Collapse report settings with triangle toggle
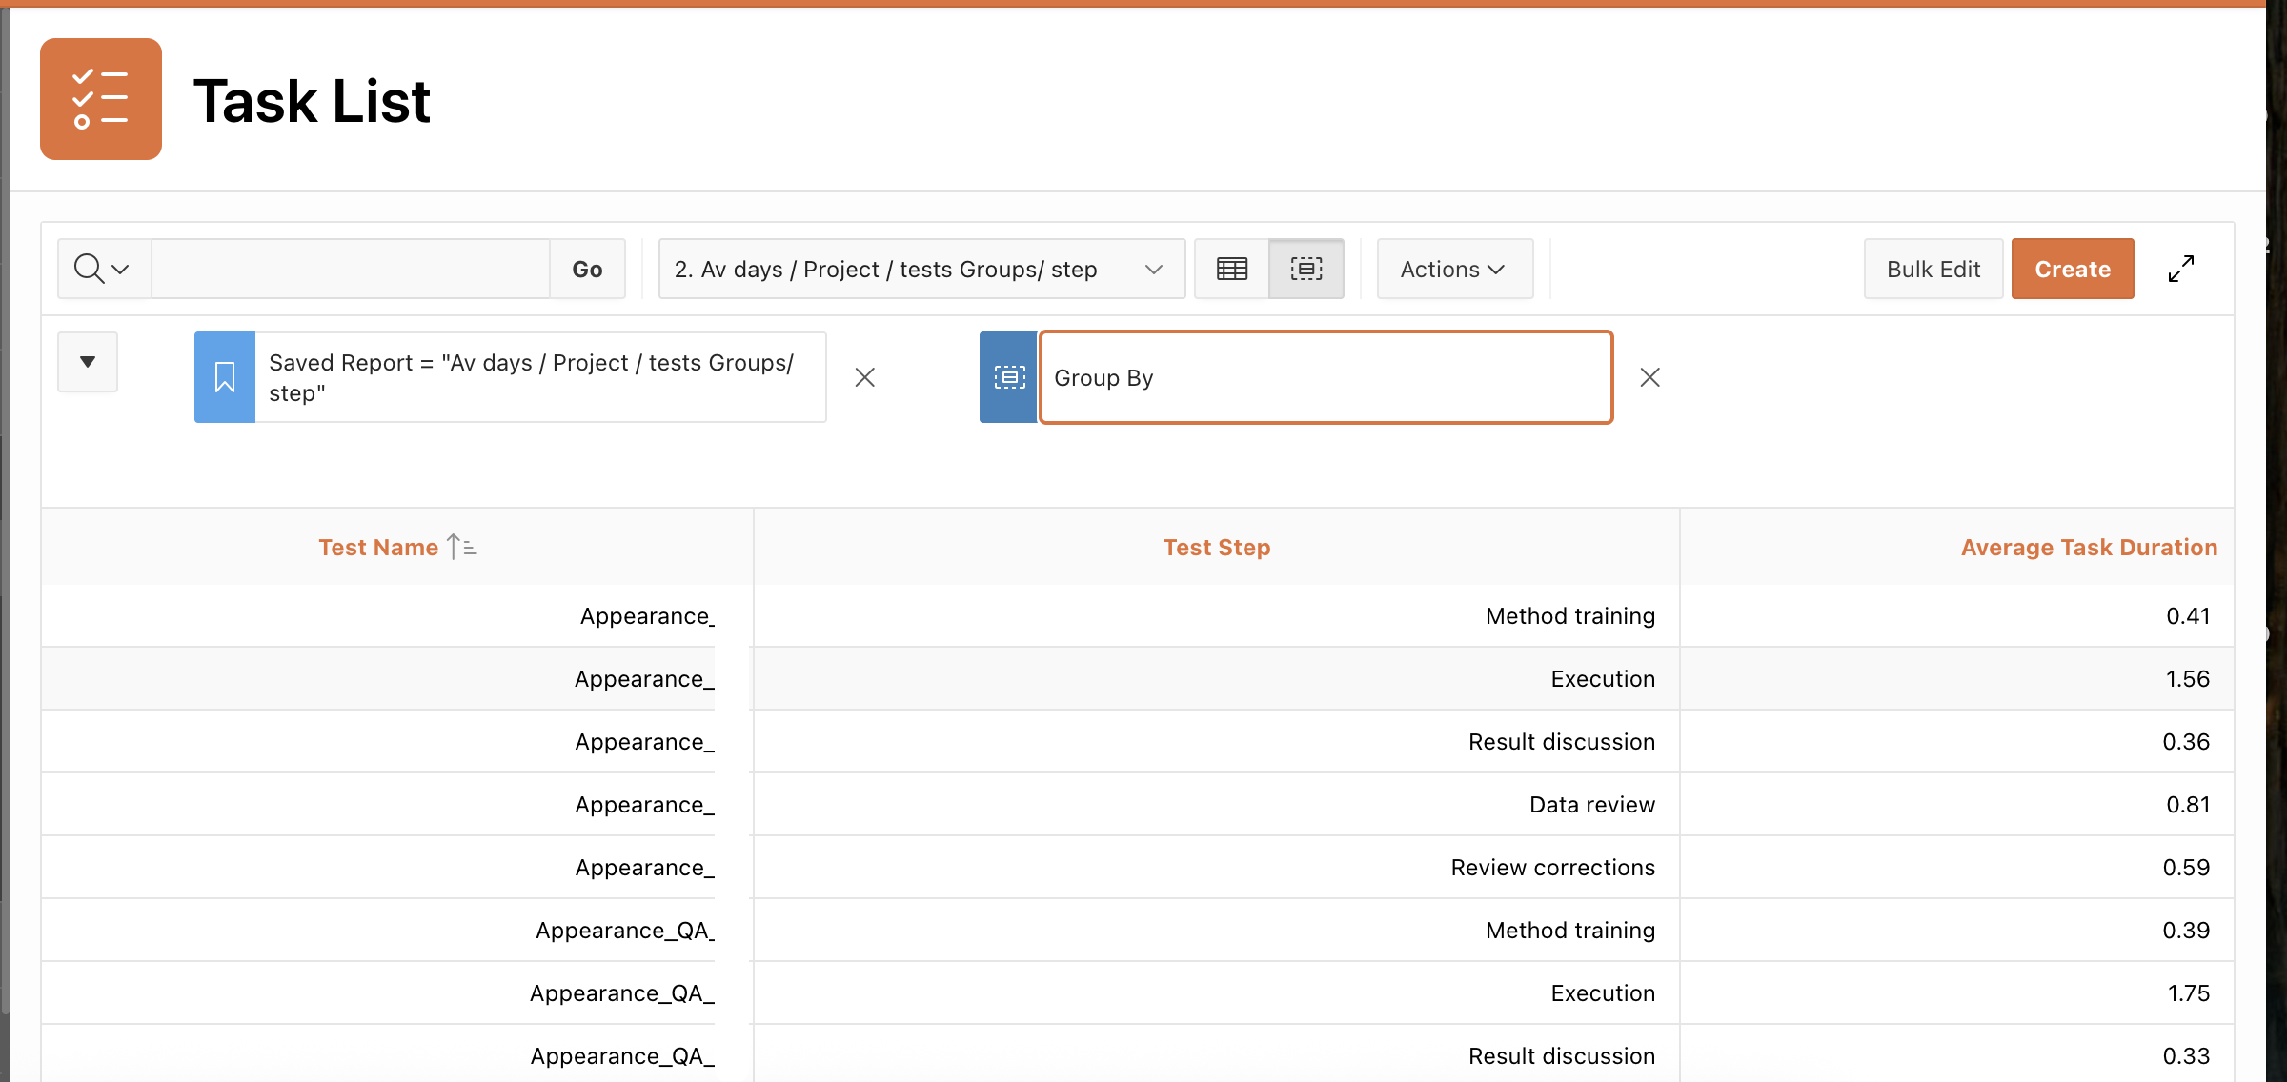 [88, 362]
